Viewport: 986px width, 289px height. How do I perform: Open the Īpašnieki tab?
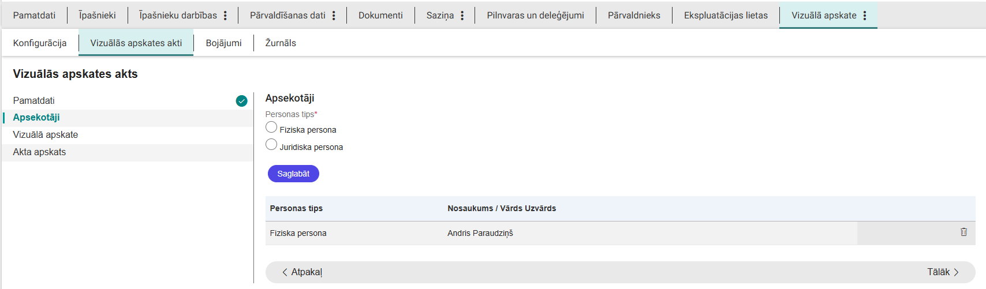(98, 16)
